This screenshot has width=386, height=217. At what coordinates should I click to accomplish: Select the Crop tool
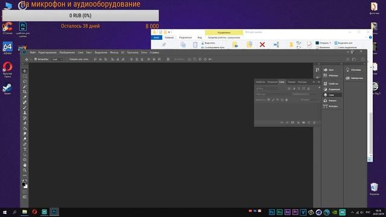[x=25, y=92]
